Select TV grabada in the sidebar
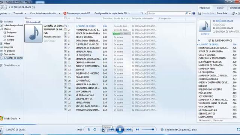This screenshot has height=135, width=240. (9, 51)
